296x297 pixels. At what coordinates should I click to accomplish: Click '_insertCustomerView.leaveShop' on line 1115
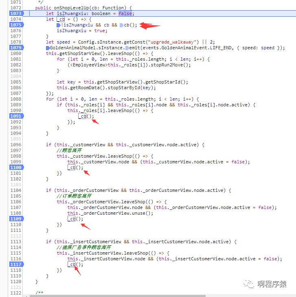click(x=109, y=253)
